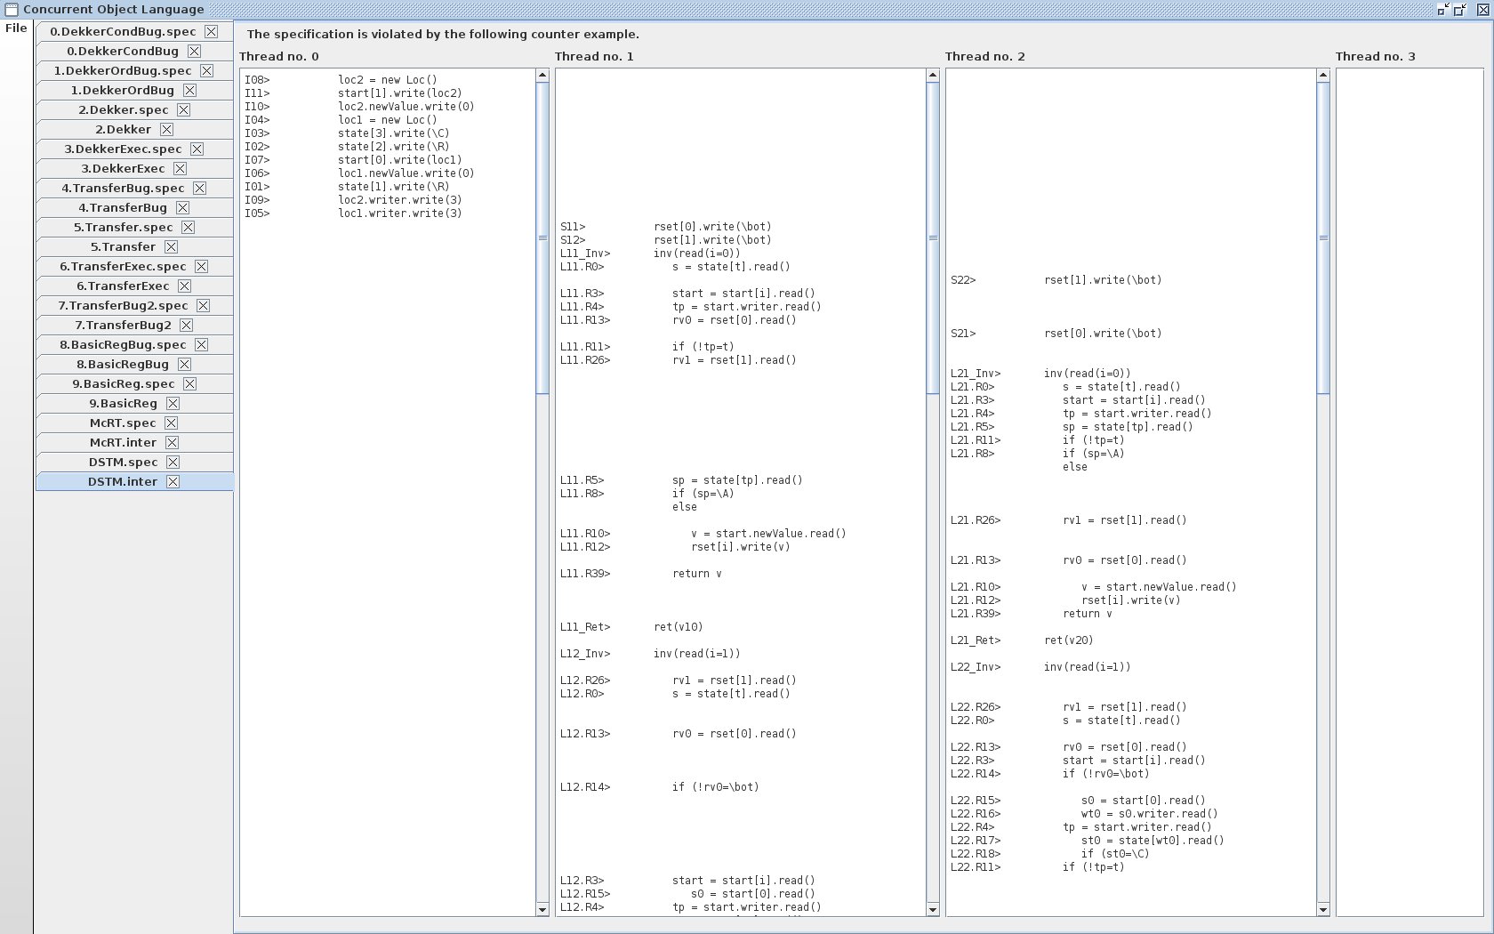Click the Thread no. 2 scrollbar thumb
Viewport: 1494px width, 934px height.
[x=1323, y=238]
